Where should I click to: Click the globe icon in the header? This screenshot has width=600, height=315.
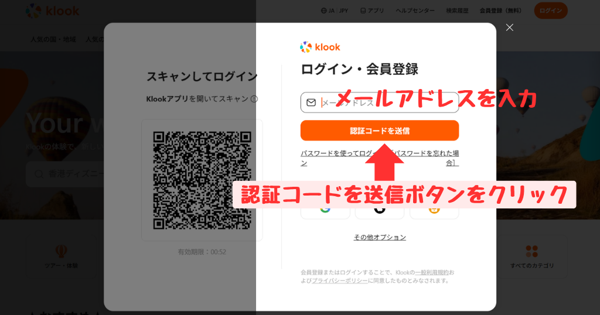(323, 11)
